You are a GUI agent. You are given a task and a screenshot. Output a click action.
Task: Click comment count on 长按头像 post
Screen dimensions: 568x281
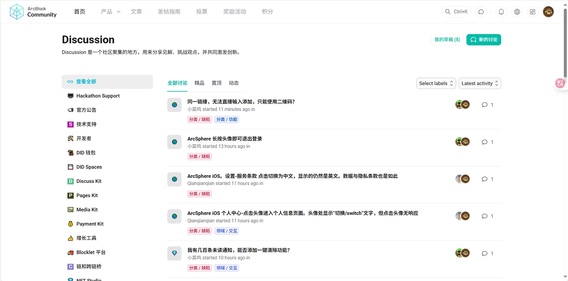487,142
